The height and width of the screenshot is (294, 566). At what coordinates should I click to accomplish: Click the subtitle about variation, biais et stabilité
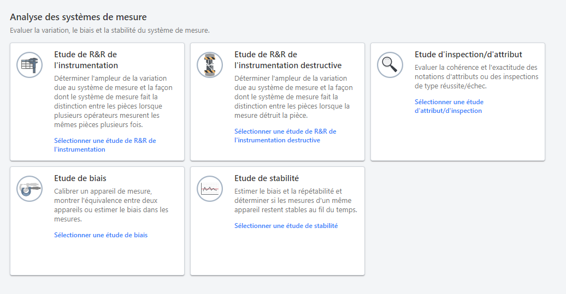(x=110, y=31)
